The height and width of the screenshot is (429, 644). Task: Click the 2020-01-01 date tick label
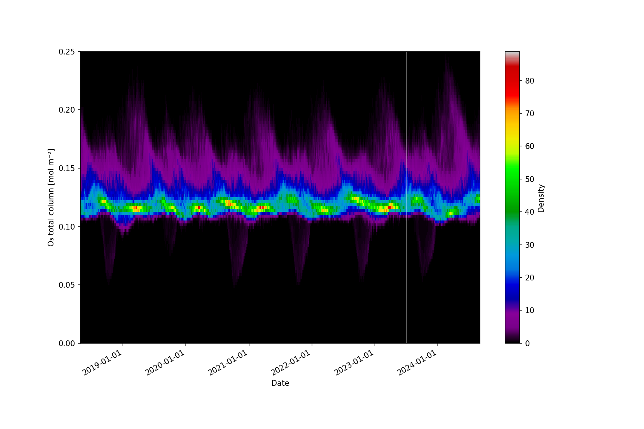pos(165,363)
